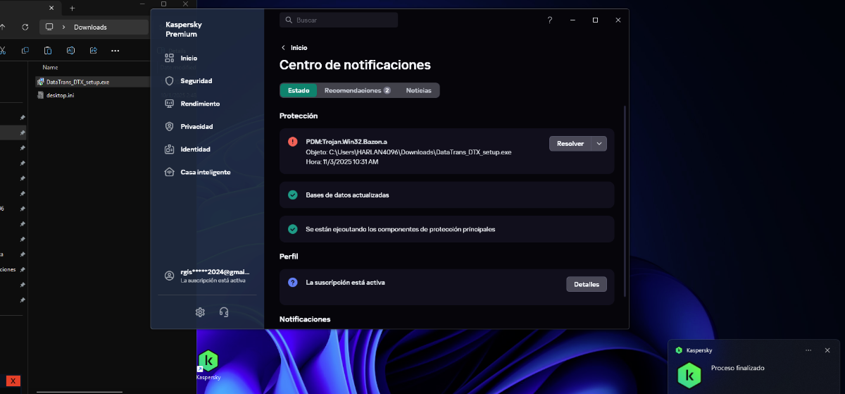This screenshot has height=394, width=845.
Task: Click the Resolver button for the Trojan
Action: 570,143
